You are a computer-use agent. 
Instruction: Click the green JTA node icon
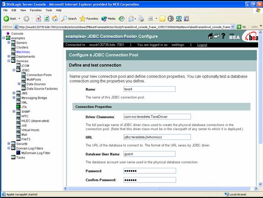click(x=18, y=107)
